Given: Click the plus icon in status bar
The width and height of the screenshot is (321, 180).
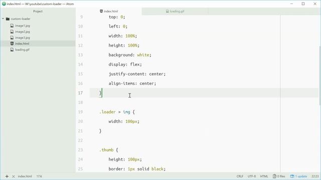Looking at the screenshot, I should click(x=7, y=176).
